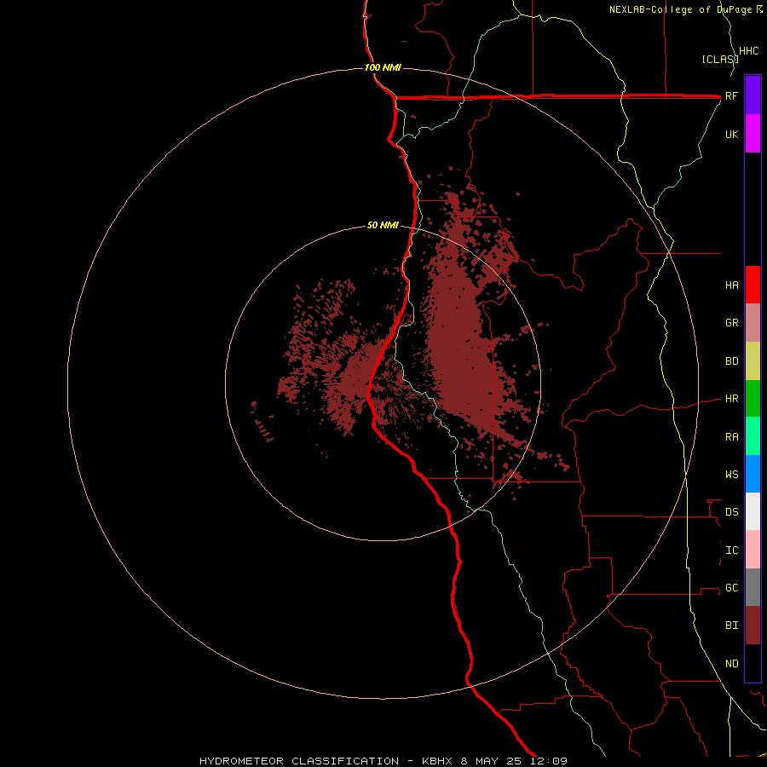
Task: Click the "HR" legend label
Action: (x=731, y=399)
